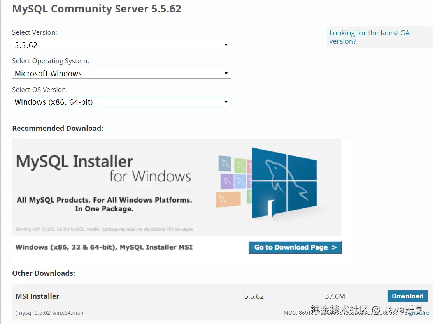The width and height of the screenshot is (433, 324).
Task: Click the 'MSI Installer' row title
Action: [x=37, y=296]
